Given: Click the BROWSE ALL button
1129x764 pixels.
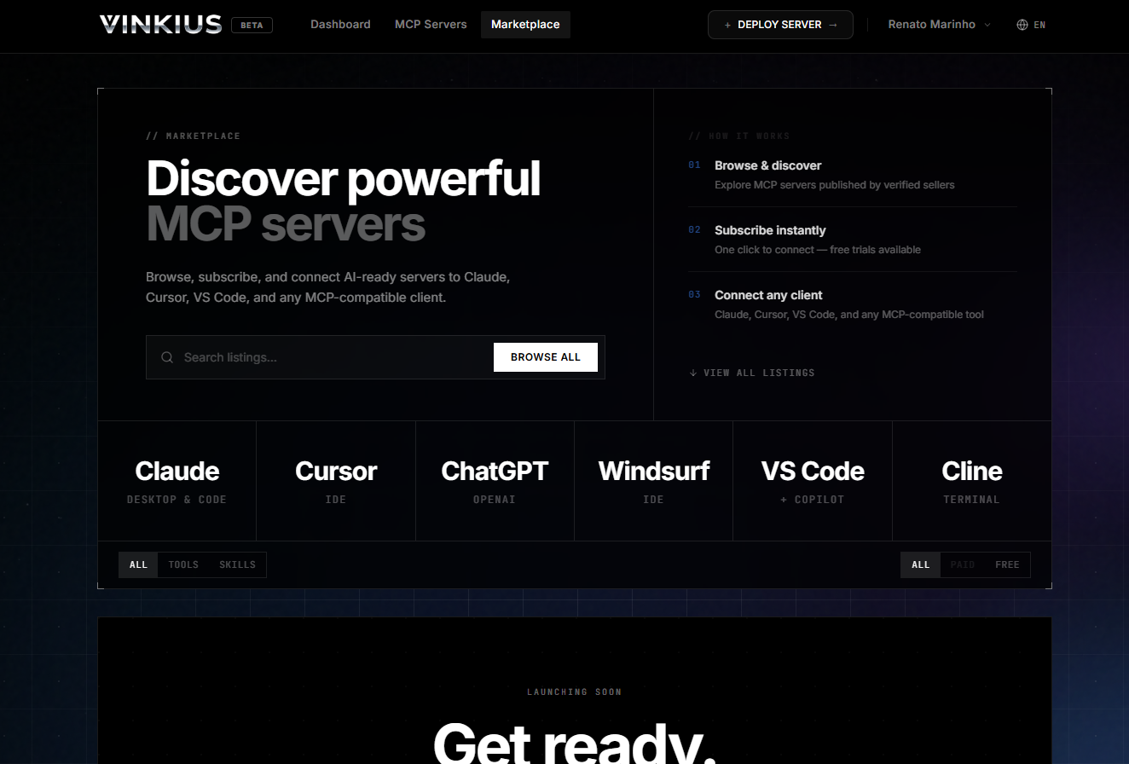Looking at the screenshot, I should [545, 357].
